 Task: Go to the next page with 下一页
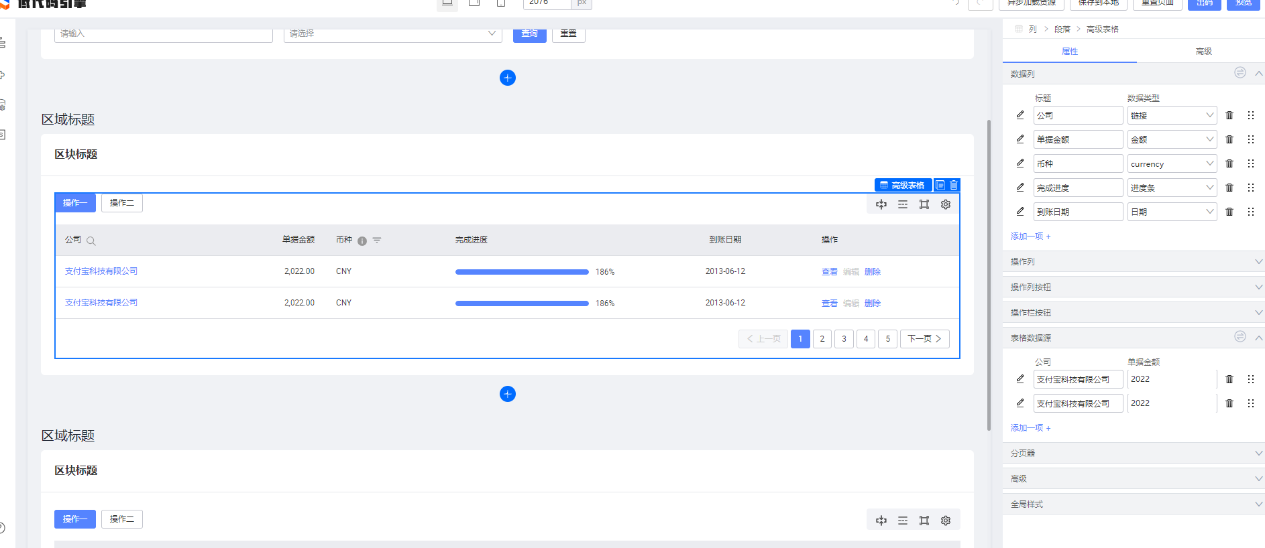point(924,339)
